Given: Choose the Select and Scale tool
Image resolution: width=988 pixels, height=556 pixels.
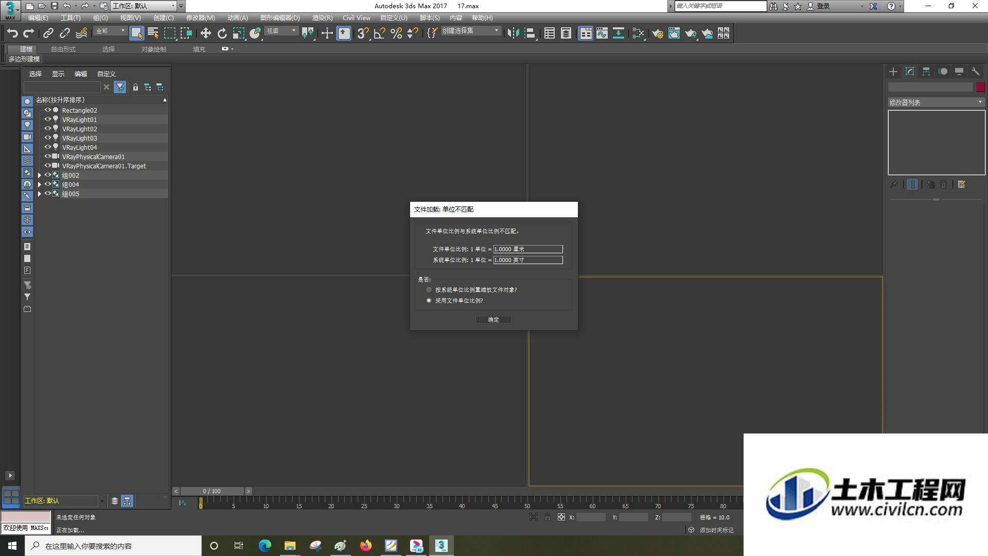Looking at the screenshot, I should click(x=238, y=33).
